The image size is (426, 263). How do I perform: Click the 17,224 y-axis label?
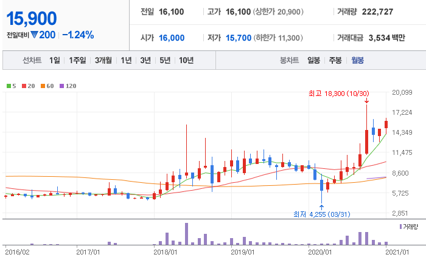click(x=402, y=112)
